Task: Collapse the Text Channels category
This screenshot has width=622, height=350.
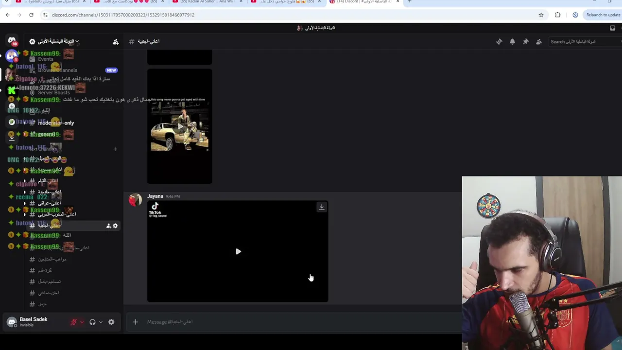Action: click(43, 149)
